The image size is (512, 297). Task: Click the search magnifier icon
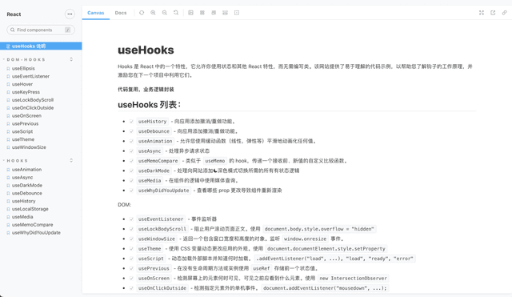tap(13, 30)
